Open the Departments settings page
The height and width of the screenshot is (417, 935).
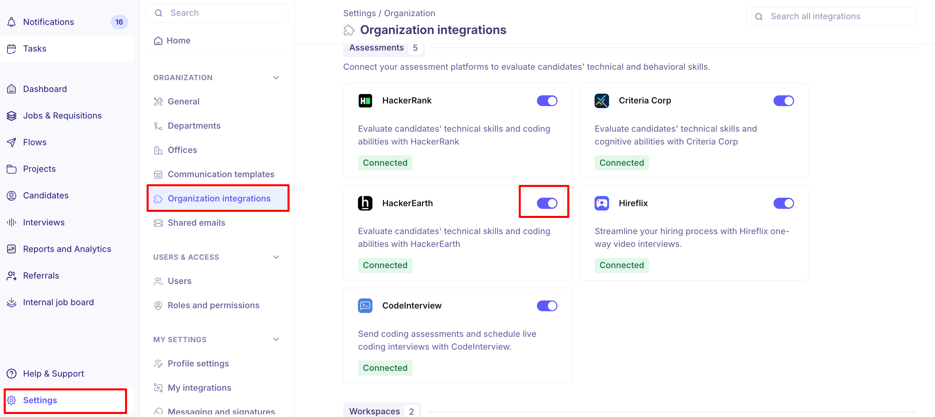217,126
